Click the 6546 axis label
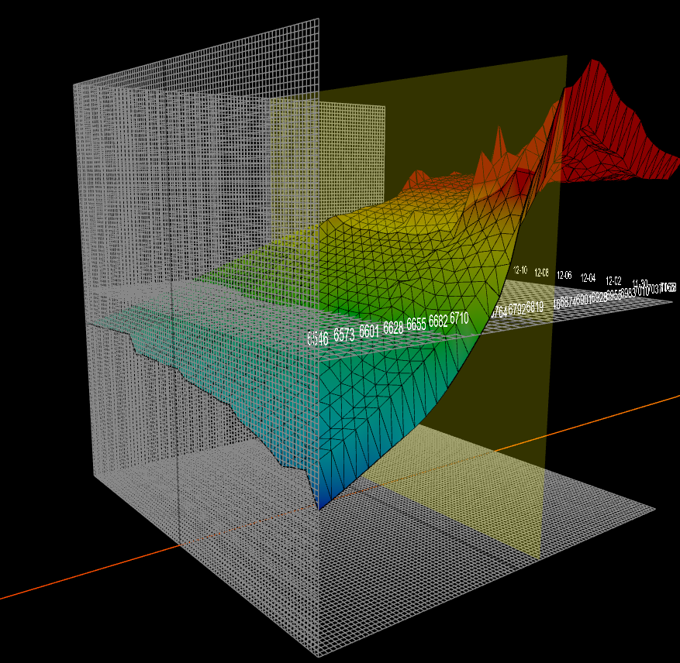Screen dimensions: 680x663 [x=318, y=338]
